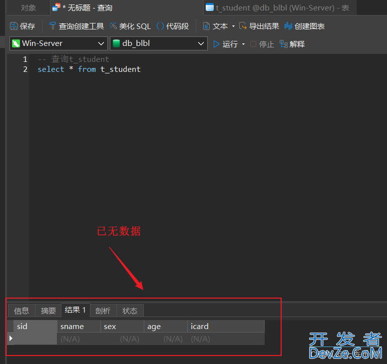This screenshot has height=364, width=387.
Task: Click the empty sid cell in row
Action: click(35, 339)
